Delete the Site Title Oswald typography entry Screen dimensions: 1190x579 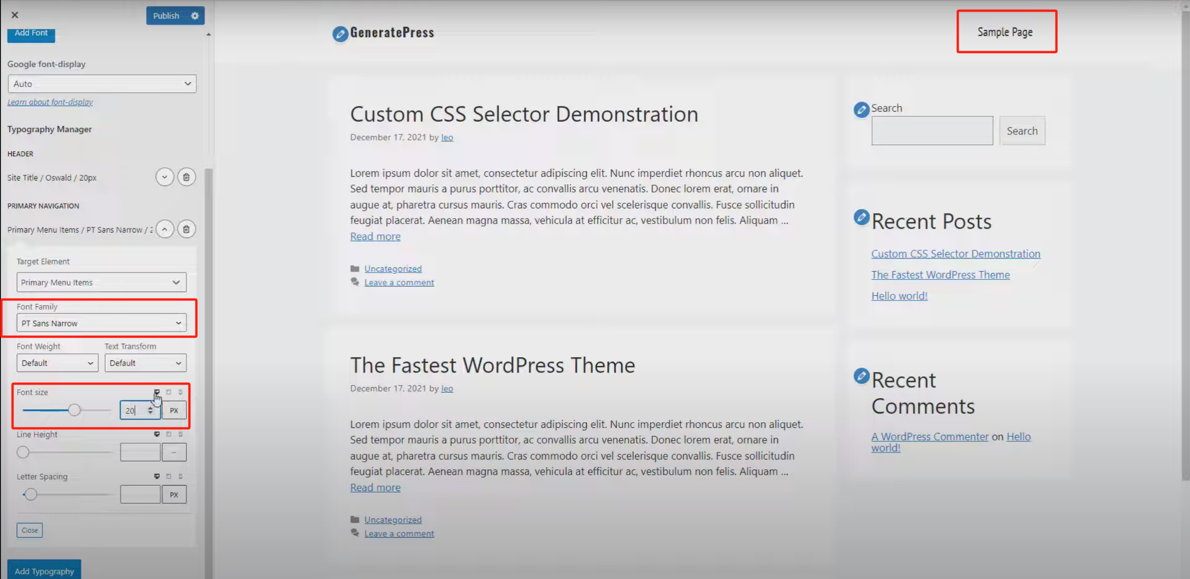click(186, 177)
